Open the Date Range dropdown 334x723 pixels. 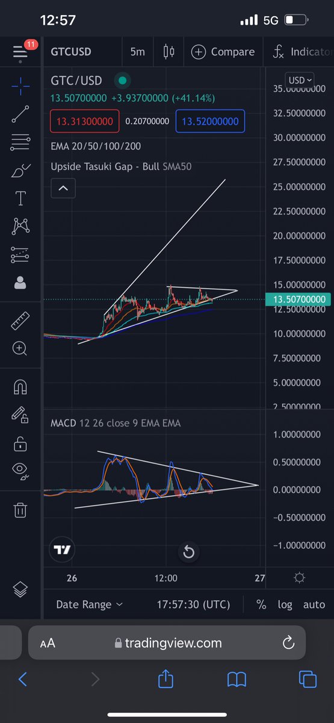[89, 604]
